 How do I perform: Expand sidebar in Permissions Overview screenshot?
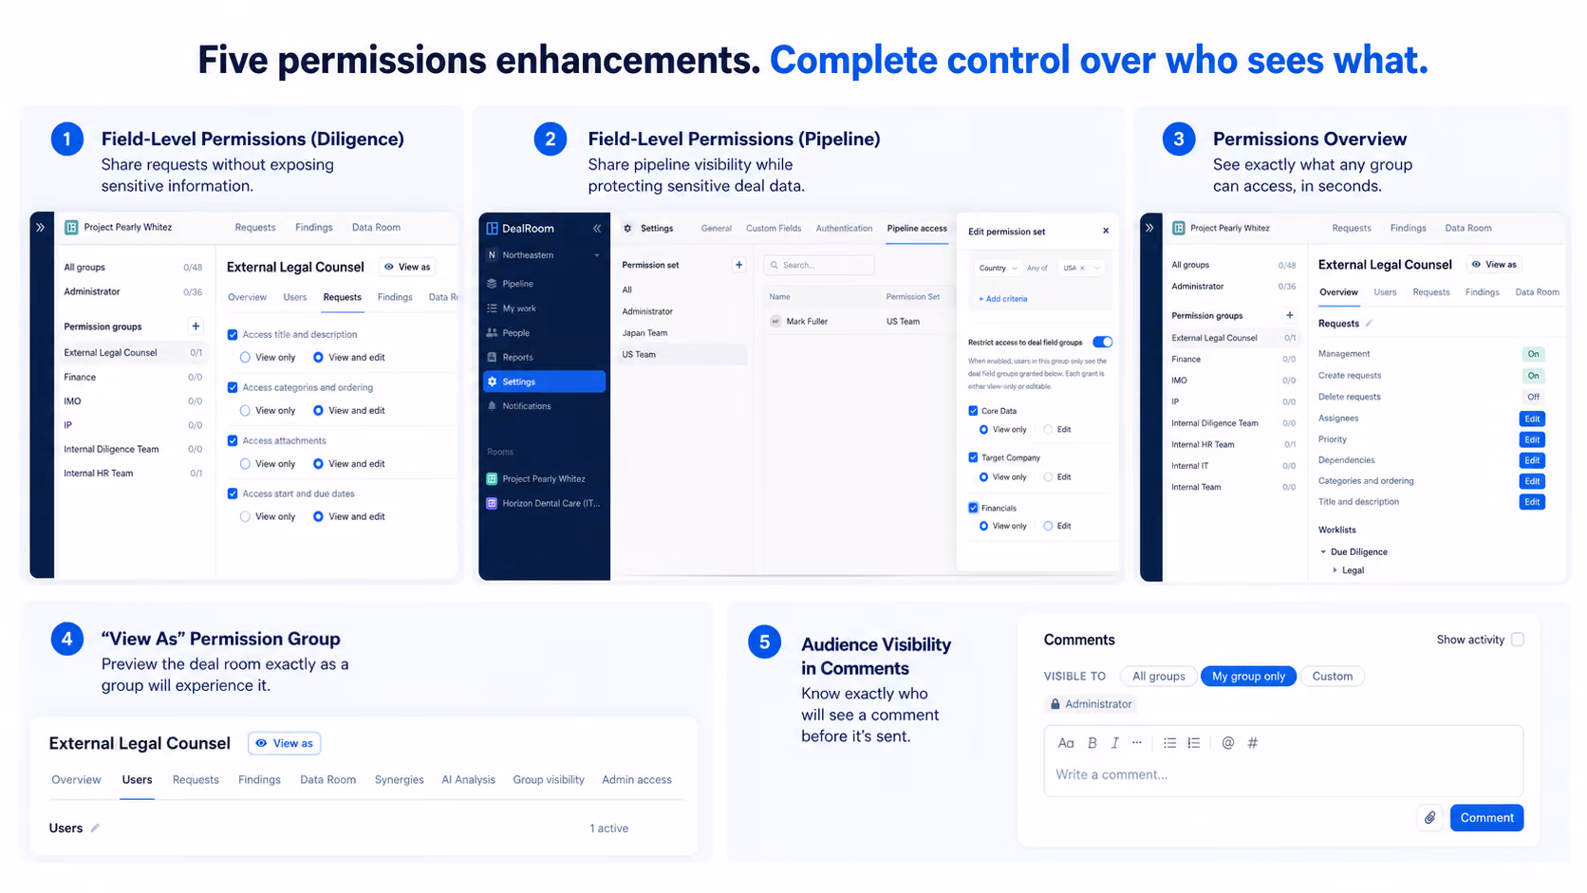tap(1149, 228)
